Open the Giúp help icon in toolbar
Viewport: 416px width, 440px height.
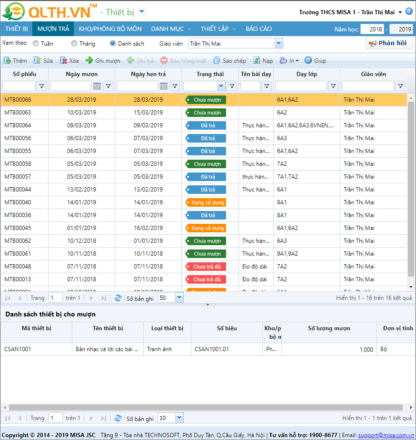tap(308, 60)
